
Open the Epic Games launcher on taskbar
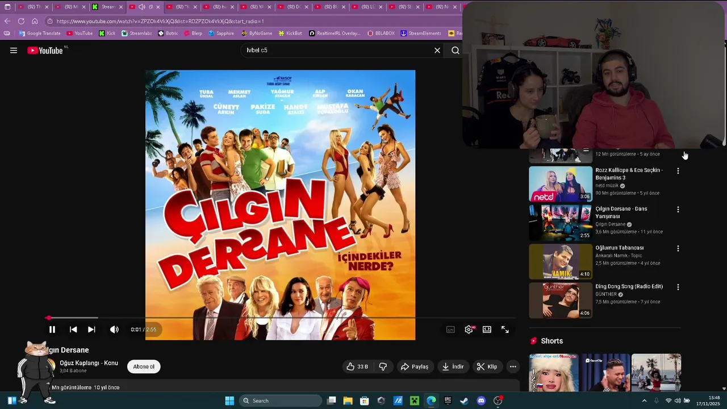pos(448,400)
